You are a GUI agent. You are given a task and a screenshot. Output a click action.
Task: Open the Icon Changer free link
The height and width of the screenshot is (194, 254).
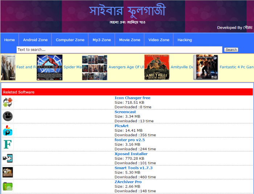(x=132, y=98)
